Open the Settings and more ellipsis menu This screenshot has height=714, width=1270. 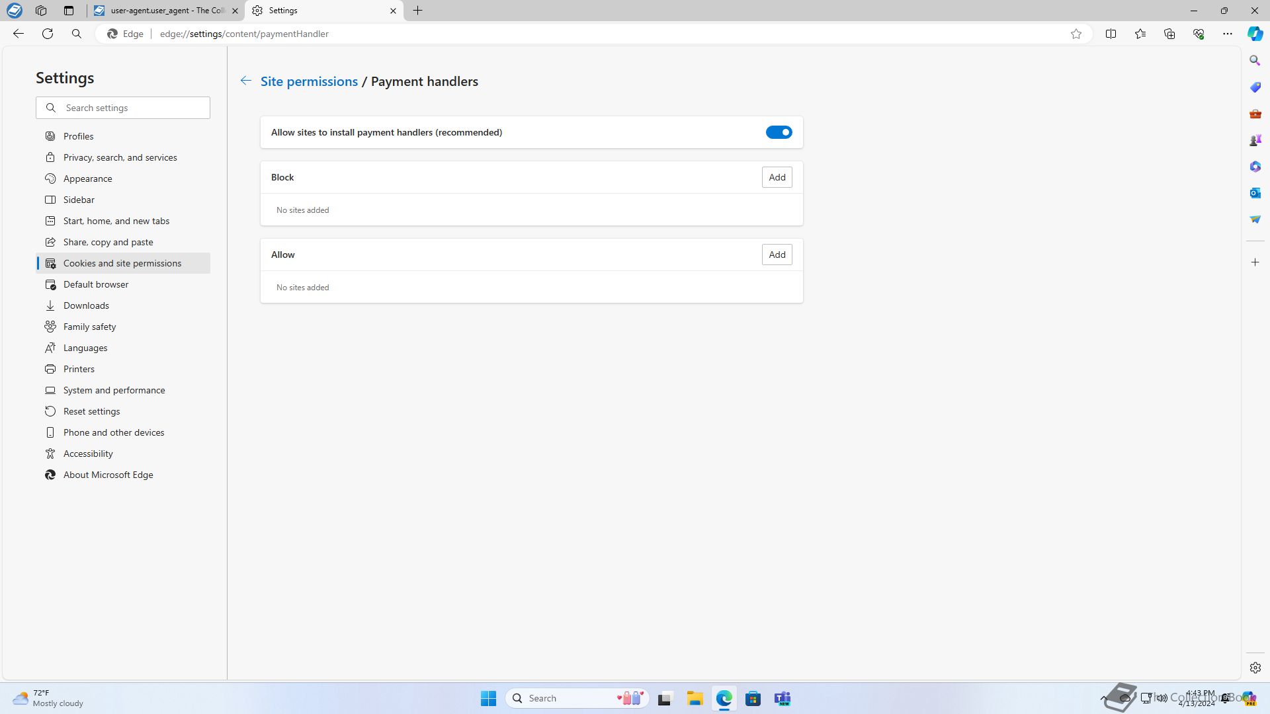[1228, 34]
